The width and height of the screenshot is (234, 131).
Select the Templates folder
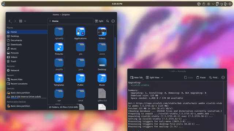click(59, 80)
